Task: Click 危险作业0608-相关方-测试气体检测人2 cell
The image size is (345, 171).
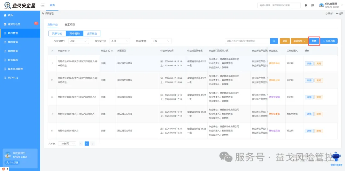Action: (x=77, y=97)
